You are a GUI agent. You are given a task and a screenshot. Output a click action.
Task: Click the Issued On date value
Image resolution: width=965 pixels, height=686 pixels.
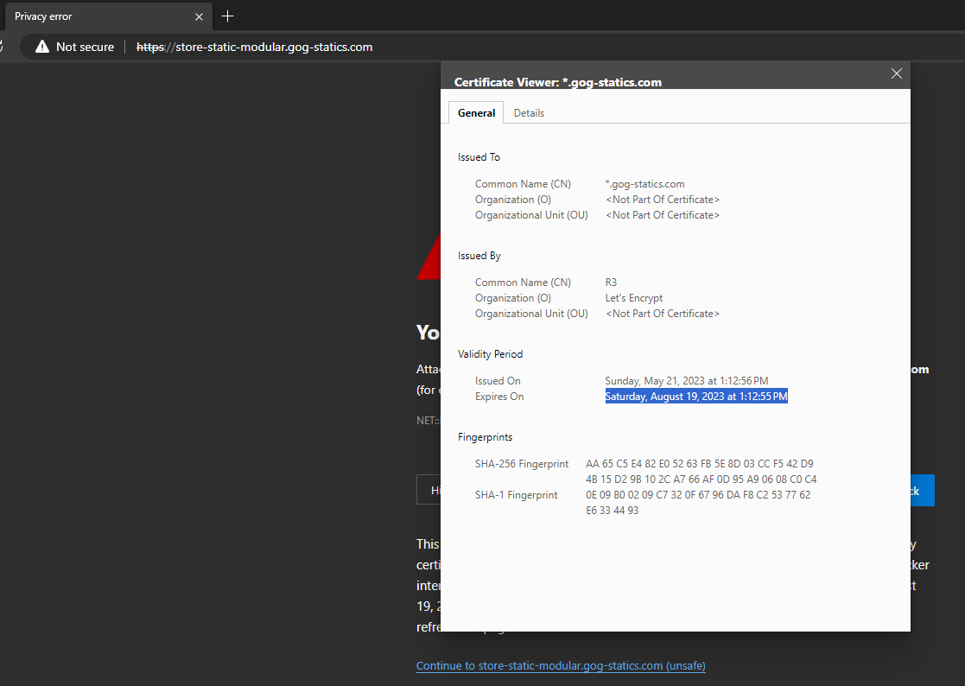tap(686, 380)
